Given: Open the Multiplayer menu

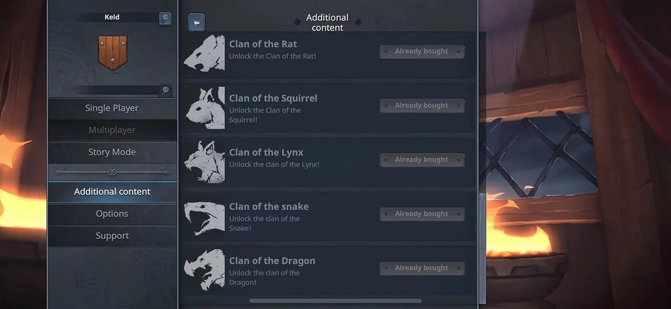Looking at the screenshot, I should [x=112, y=130].
